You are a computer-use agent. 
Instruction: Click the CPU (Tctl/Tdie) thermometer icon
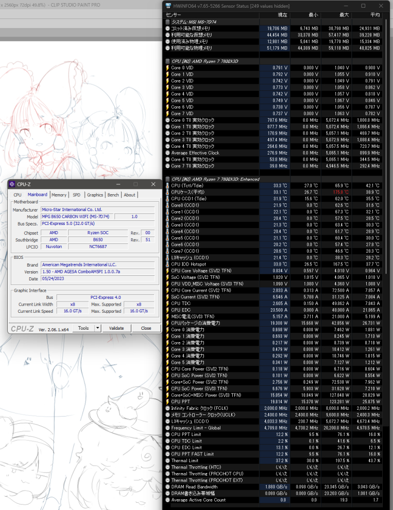tap(167, 186)
